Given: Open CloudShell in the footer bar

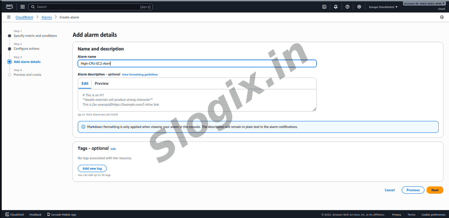Looking at the screenshot, I should (x=15, y=215).
